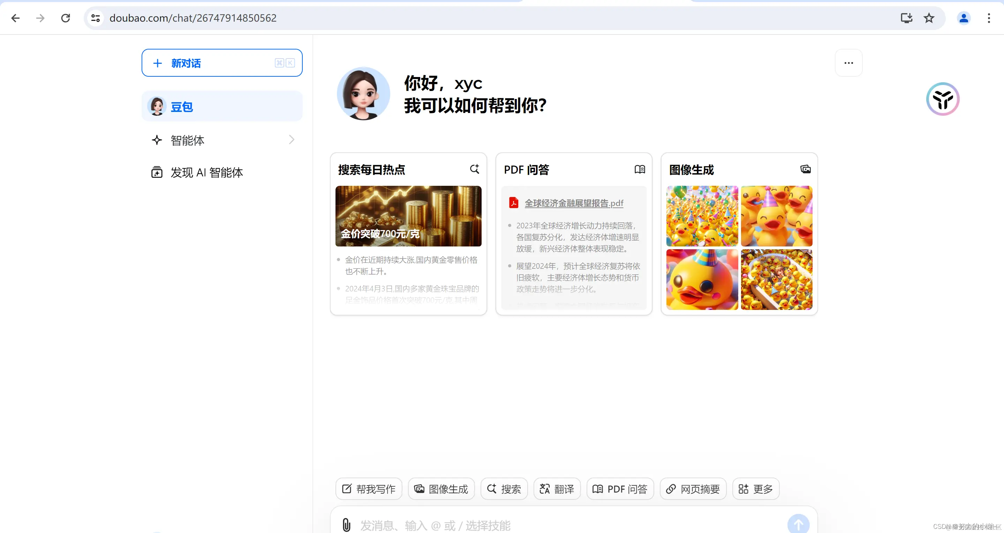Click the 智能体 sparkle icon
This screenshot has width=1004, height=533.
click(x=157, y=140)
